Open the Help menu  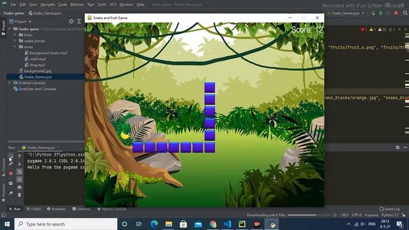(141, 4)
